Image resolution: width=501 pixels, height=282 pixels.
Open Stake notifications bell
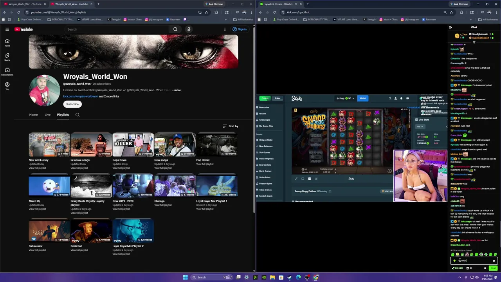[x=401, y=98]
